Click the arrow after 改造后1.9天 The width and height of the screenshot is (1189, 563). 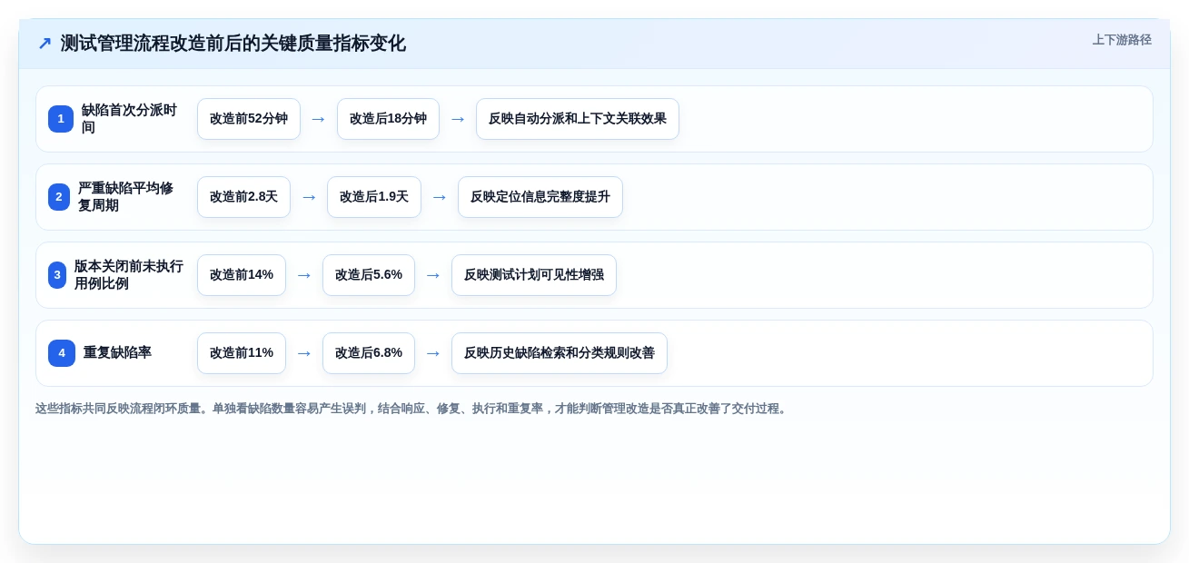tap(440, 197)
